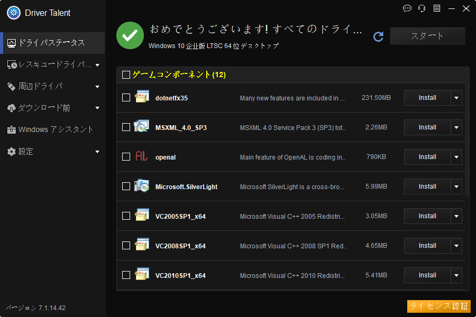Select the ダウンロード前 menu item
The height and width of the screenshot is (317, 476).
click(x=52, y=108)
